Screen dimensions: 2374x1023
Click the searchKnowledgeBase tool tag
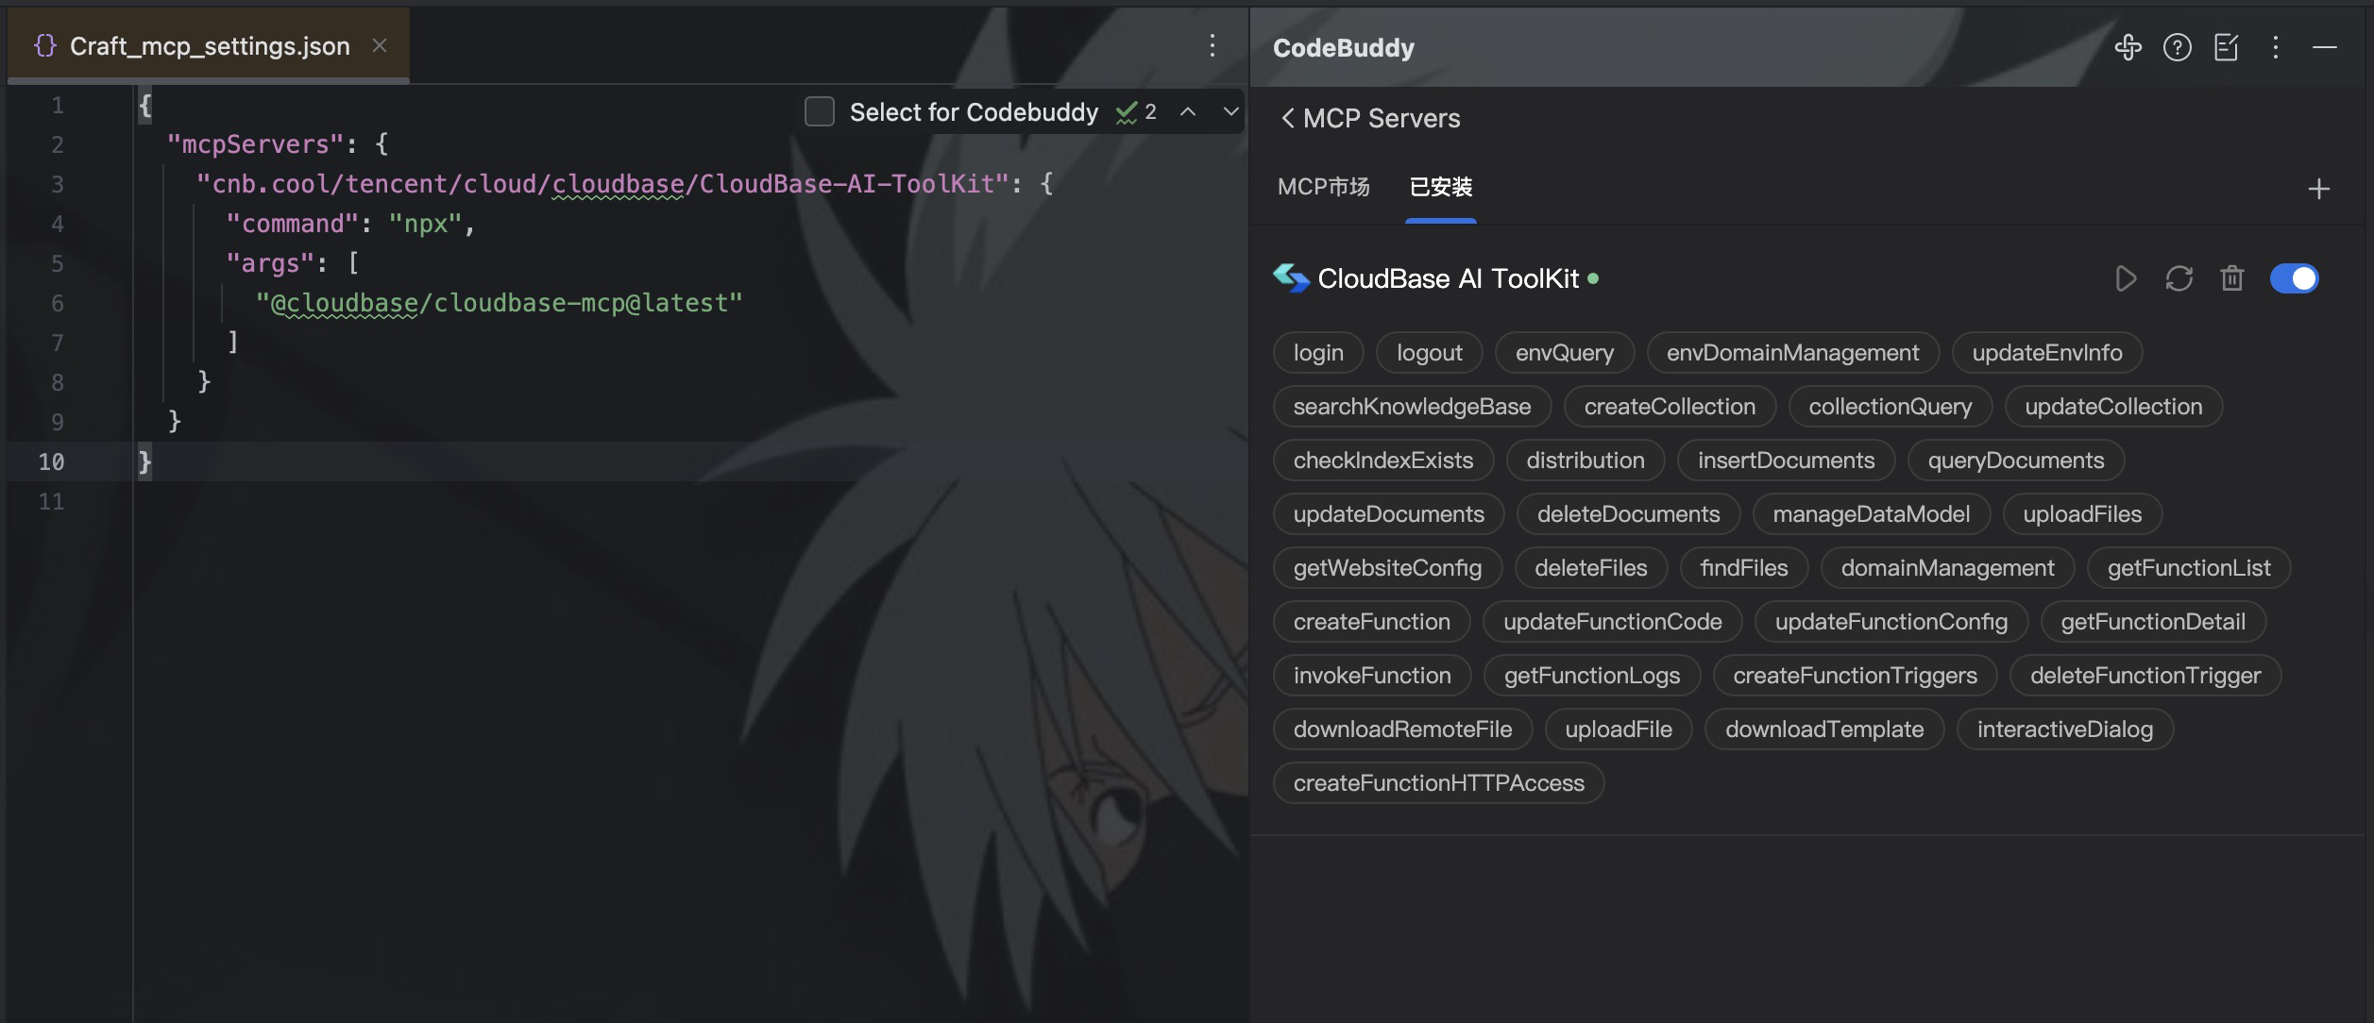pos(1413,407)
